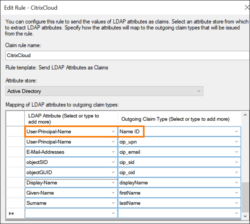
Task: Expand Display-Name LDAP attribute dropdown
Action: (113, 183)
